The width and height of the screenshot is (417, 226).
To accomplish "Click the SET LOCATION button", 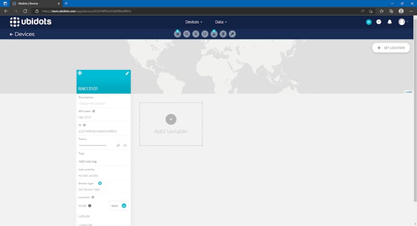I will click(391, 48).
